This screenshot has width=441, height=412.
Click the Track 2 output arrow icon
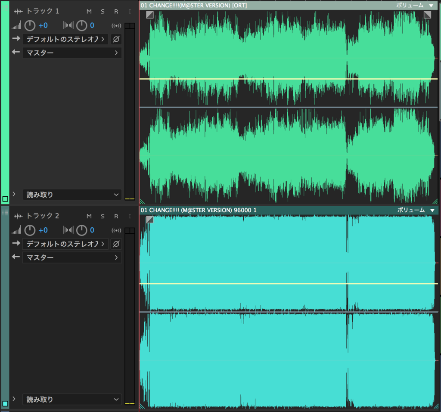click(x=16, y=257)
